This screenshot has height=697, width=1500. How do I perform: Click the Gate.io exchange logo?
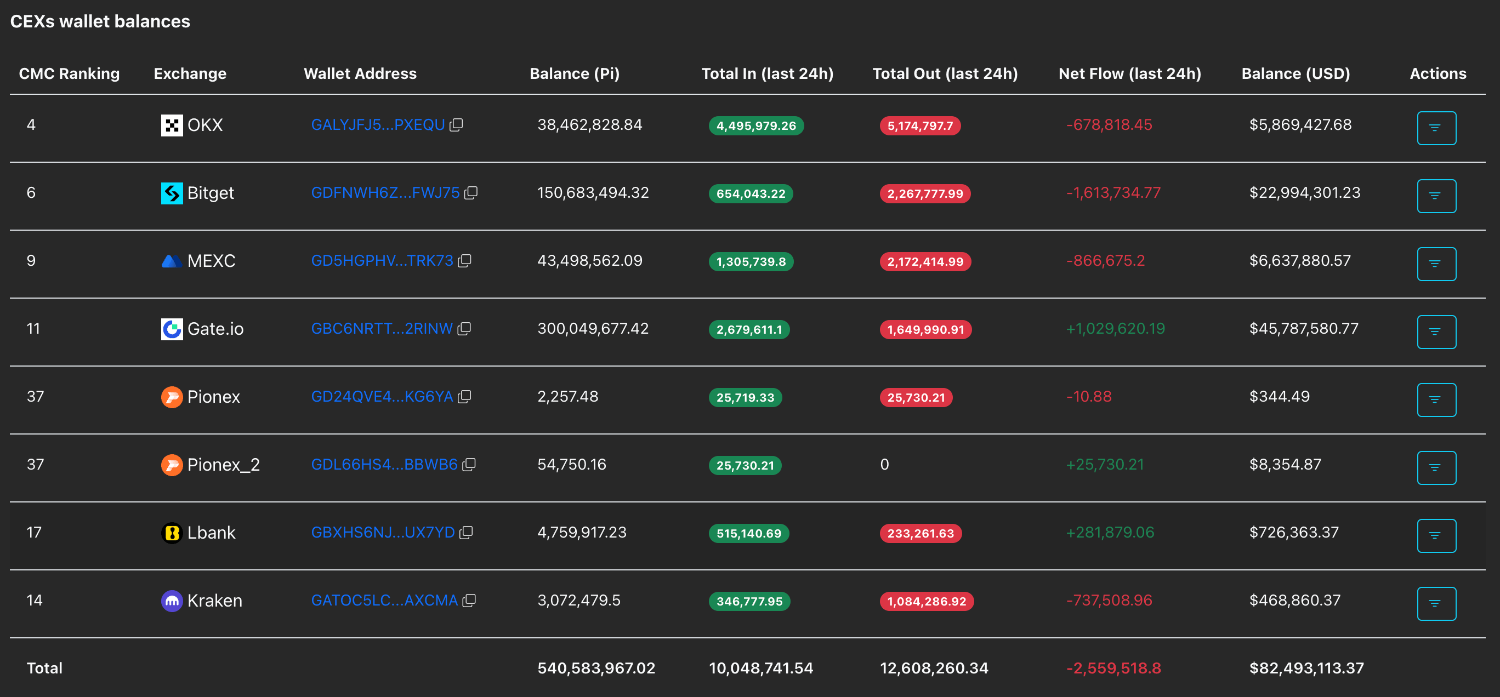tap(172, 329)
